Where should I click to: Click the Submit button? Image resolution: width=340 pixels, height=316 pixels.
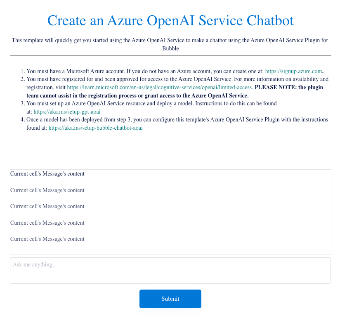click(170, 299)
